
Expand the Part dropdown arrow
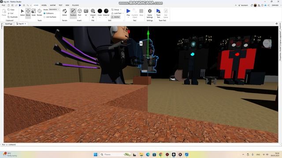point(79,18)
